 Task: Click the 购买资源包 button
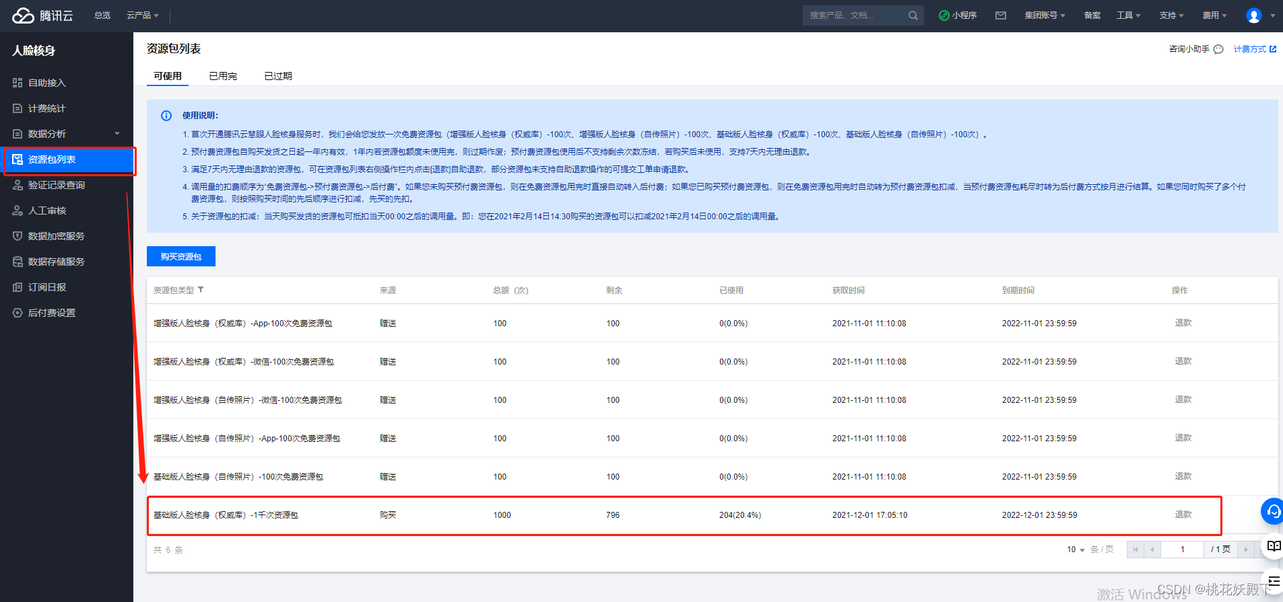tap(181, 256)
